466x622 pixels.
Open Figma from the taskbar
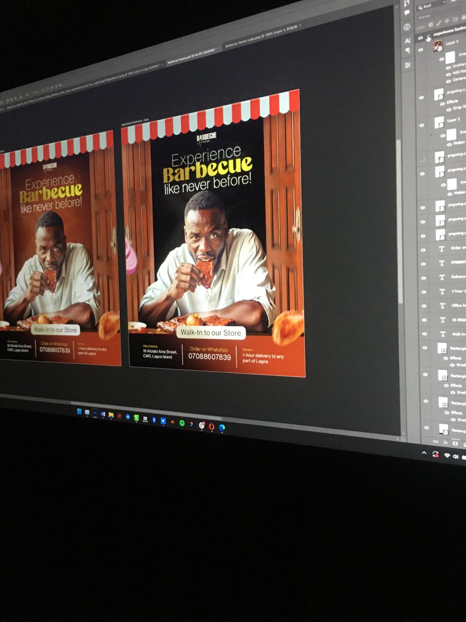(x=192, y=424)
